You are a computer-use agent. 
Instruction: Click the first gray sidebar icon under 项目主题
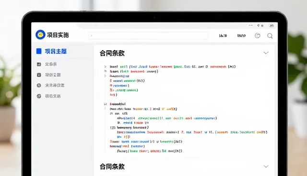(39, 64)
